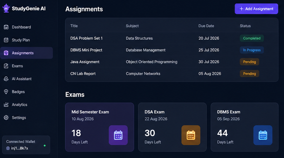Click the Status column header
Viewport: 284px width, 158px height.
[245, 26]
